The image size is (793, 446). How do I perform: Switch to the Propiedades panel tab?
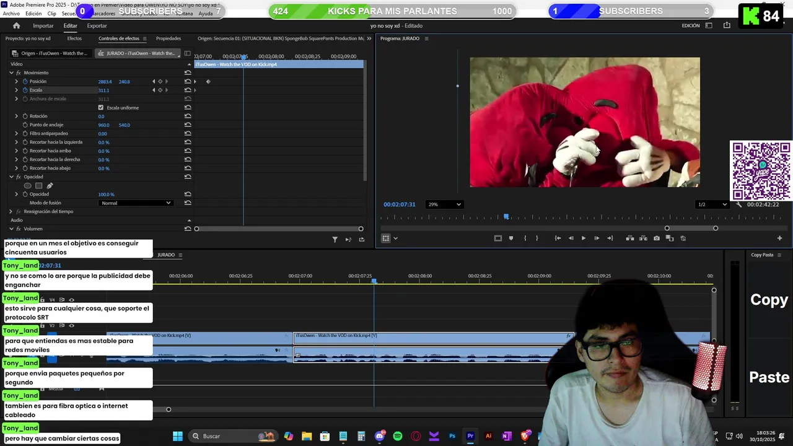pyautogui.click(x=169, y=38)
